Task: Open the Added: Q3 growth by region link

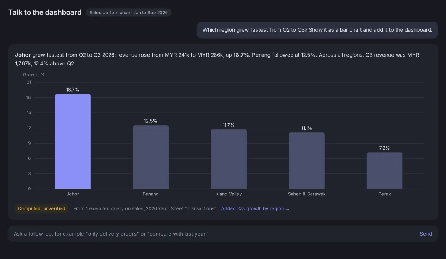Action: (255, 209)
